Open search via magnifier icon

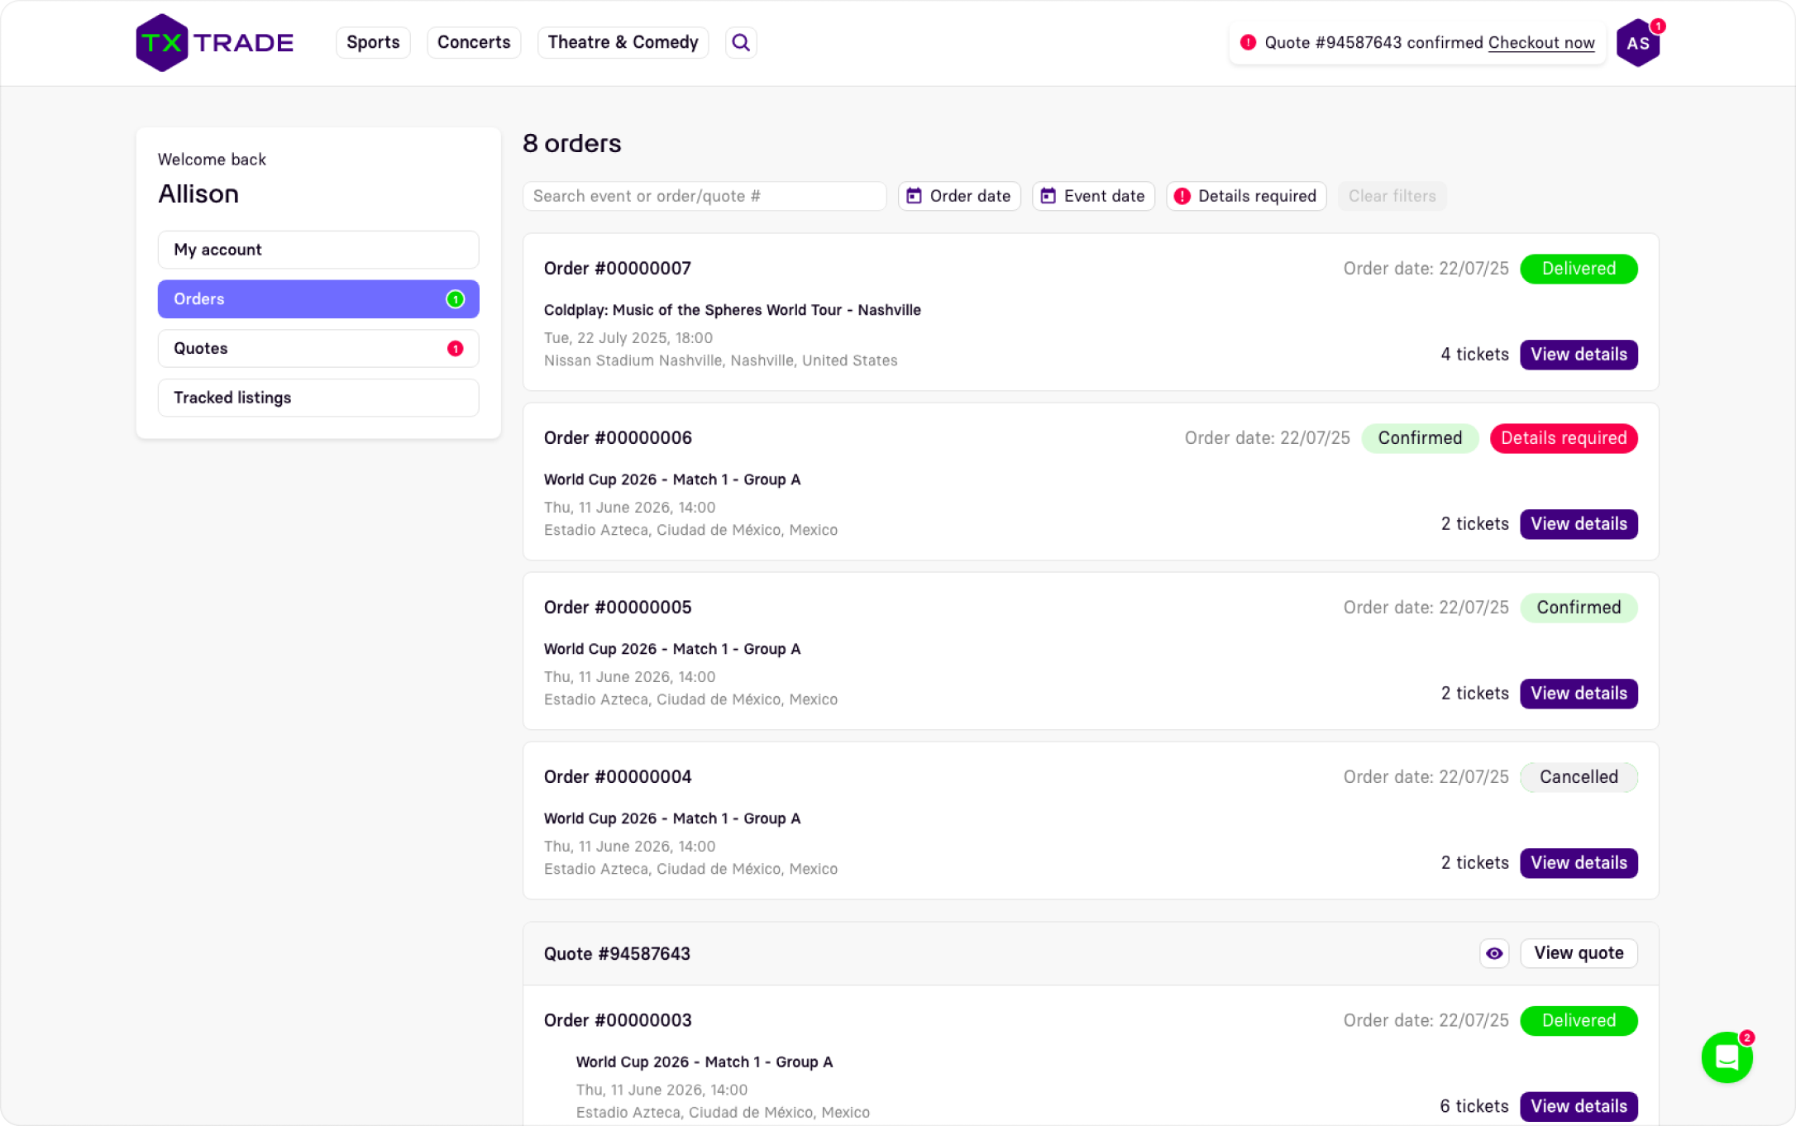tap(741, 43)
